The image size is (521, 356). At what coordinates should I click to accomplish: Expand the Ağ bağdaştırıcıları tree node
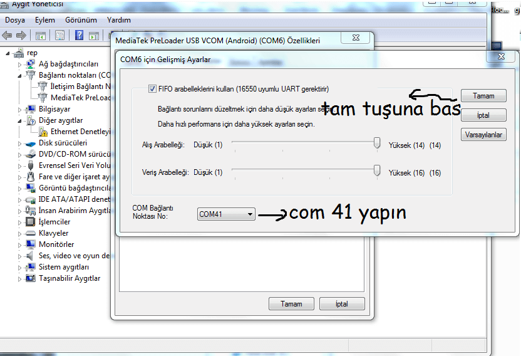click(x=21, y=64)
